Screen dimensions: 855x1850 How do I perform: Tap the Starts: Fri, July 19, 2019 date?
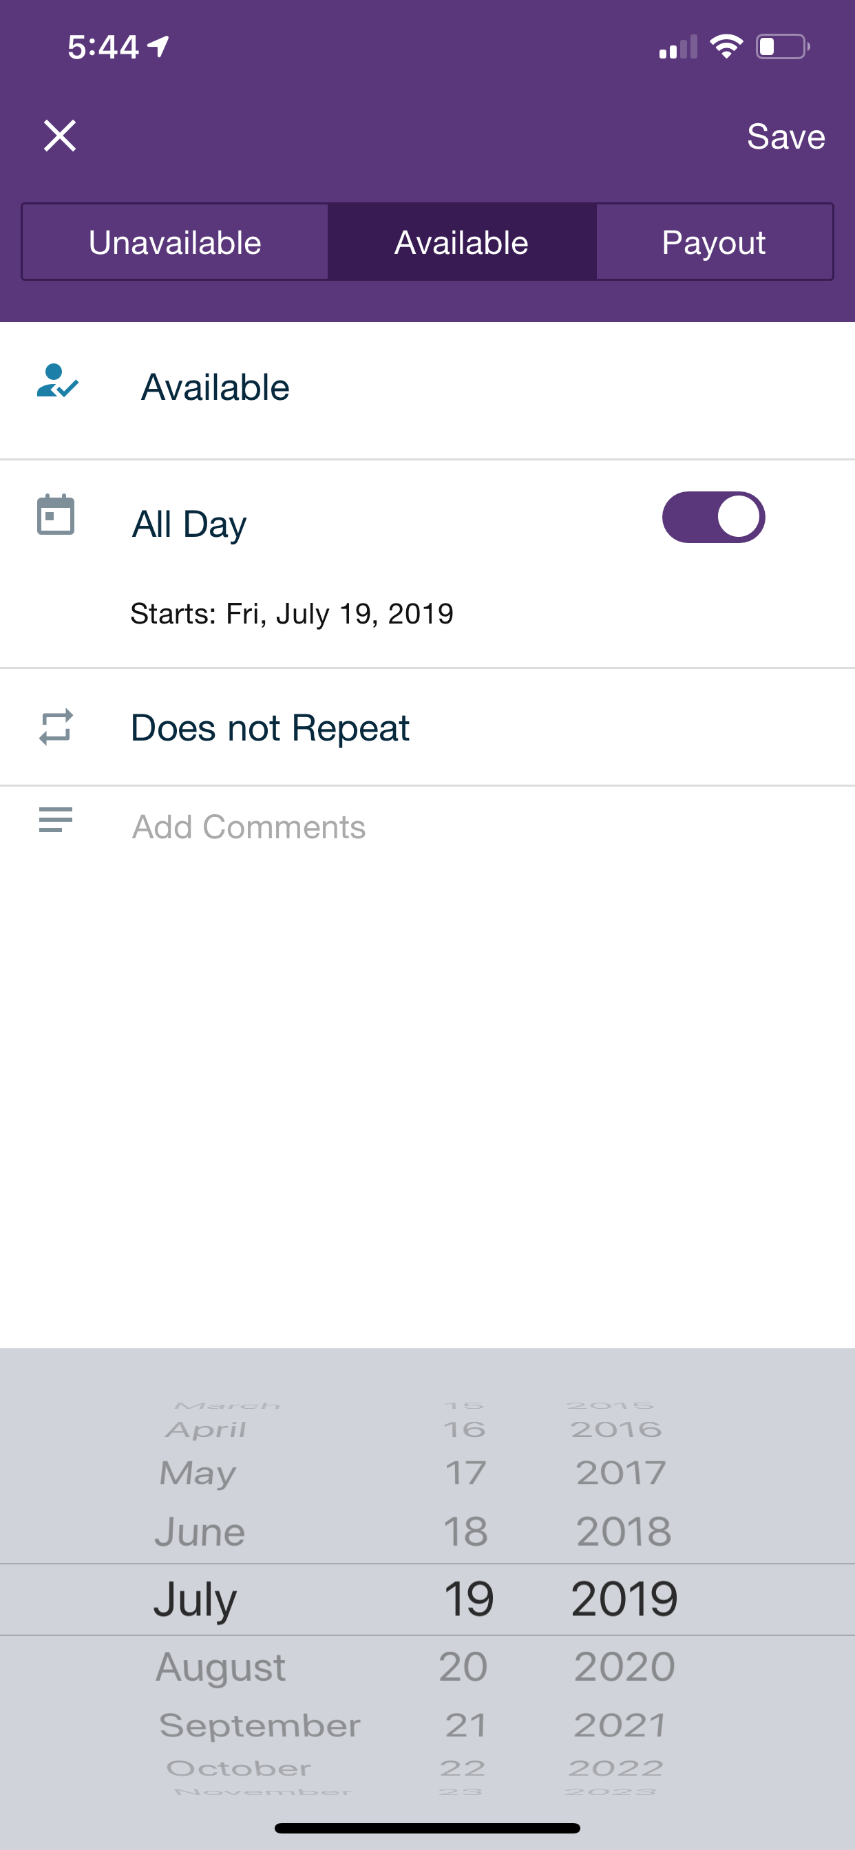pyautogui.click(x=292, y=614)
